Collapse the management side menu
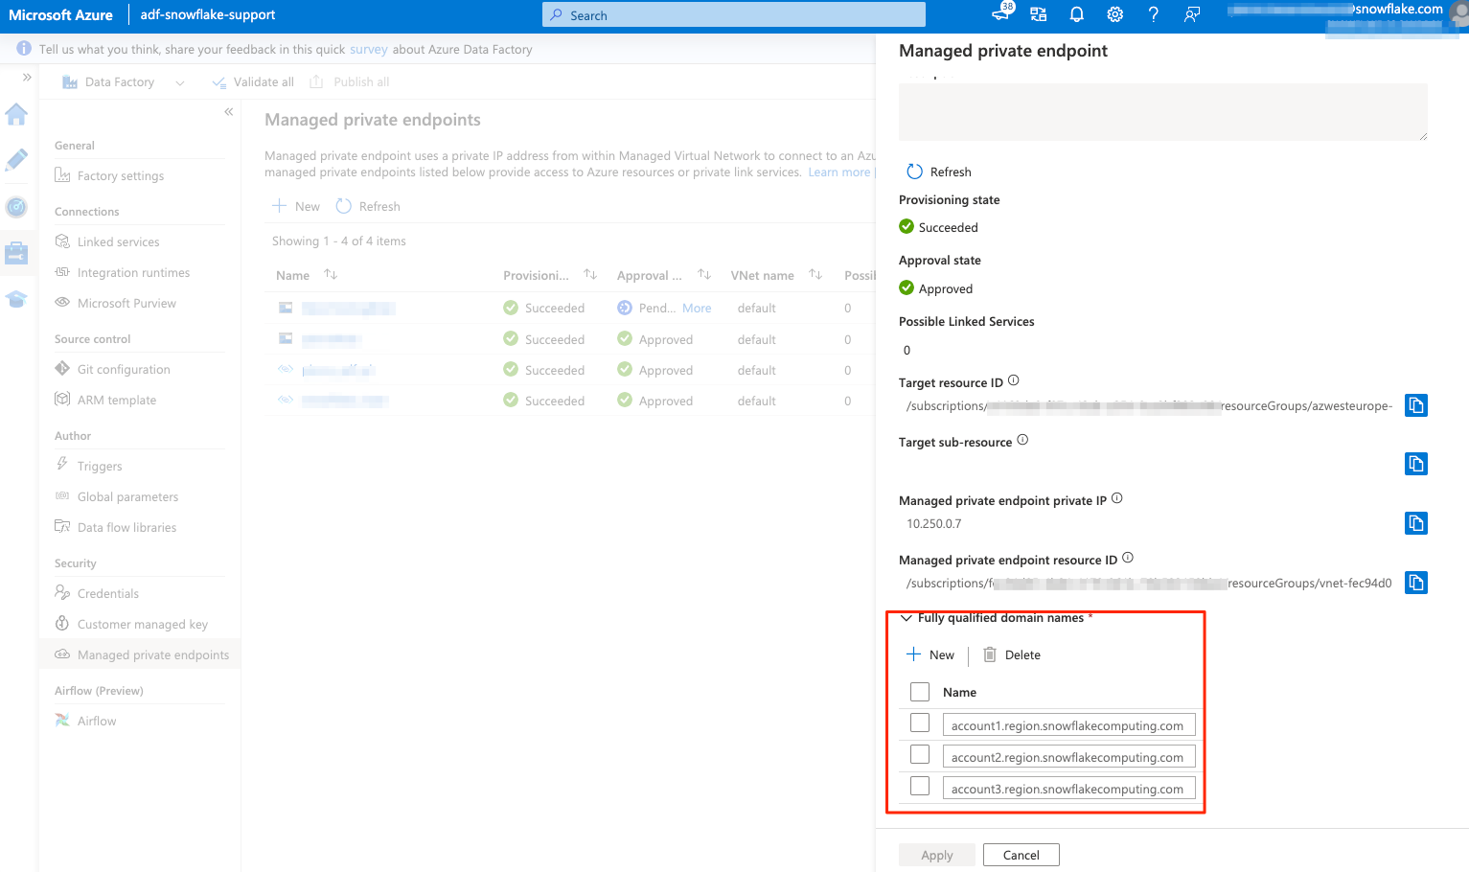This screenshot has width=1469, height=872. [228, 112]
